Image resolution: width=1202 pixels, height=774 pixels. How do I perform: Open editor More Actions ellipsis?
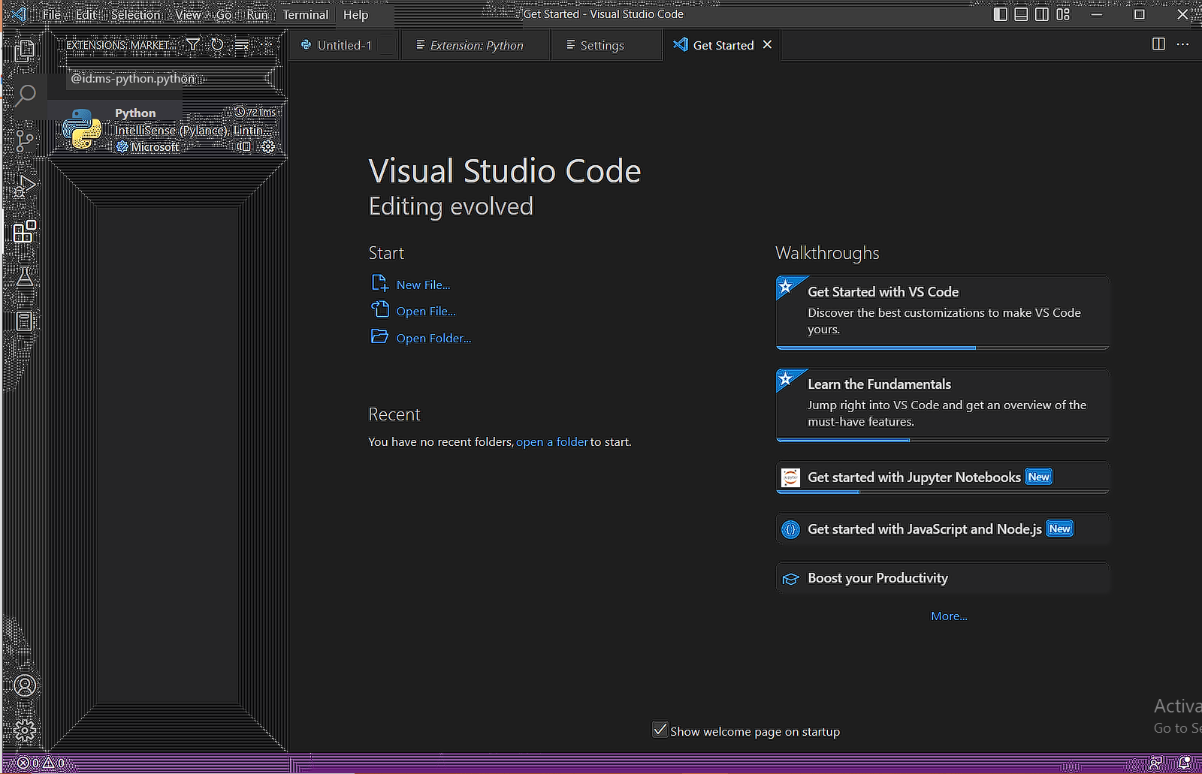1182,44
